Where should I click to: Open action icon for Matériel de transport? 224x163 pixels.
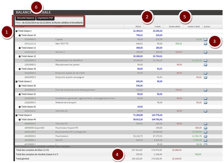[x=205, y=102]
